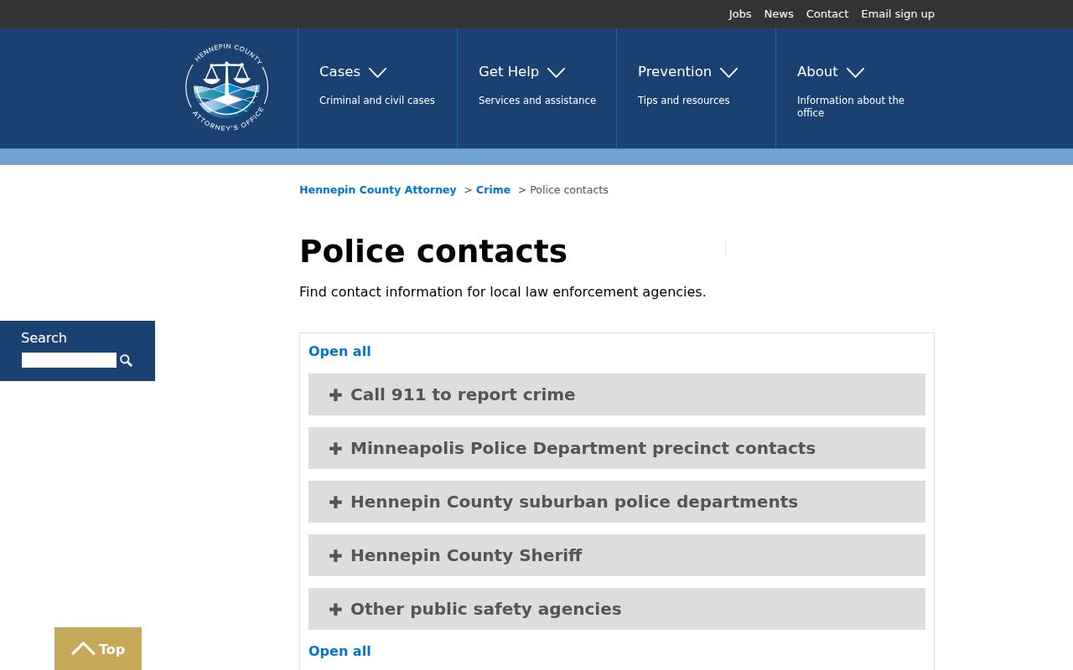Open the Jobs link in top bar

[740, 14]
